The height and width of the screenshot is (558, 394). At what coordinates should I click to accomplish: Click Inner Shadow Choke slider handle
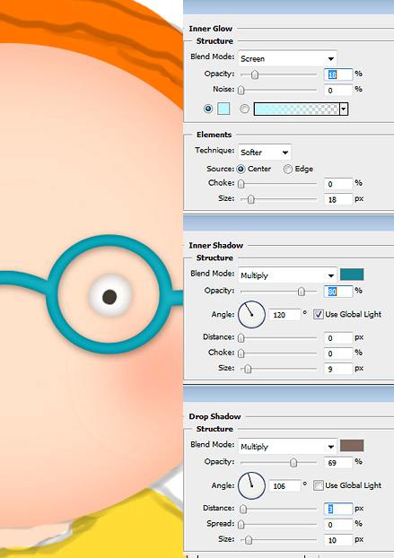tap(241, 353)
